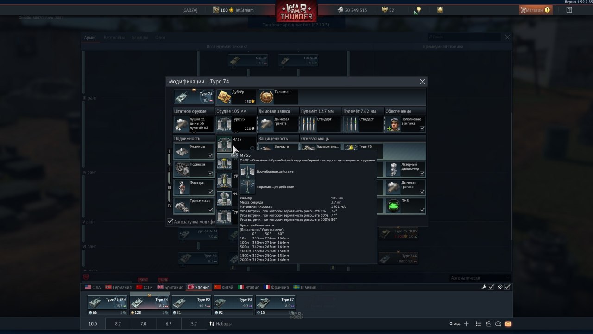The width and height of the screenshot is (593, 334).
Task: Select the Дублёр backup vehicle icon
Action: [224, 97]
